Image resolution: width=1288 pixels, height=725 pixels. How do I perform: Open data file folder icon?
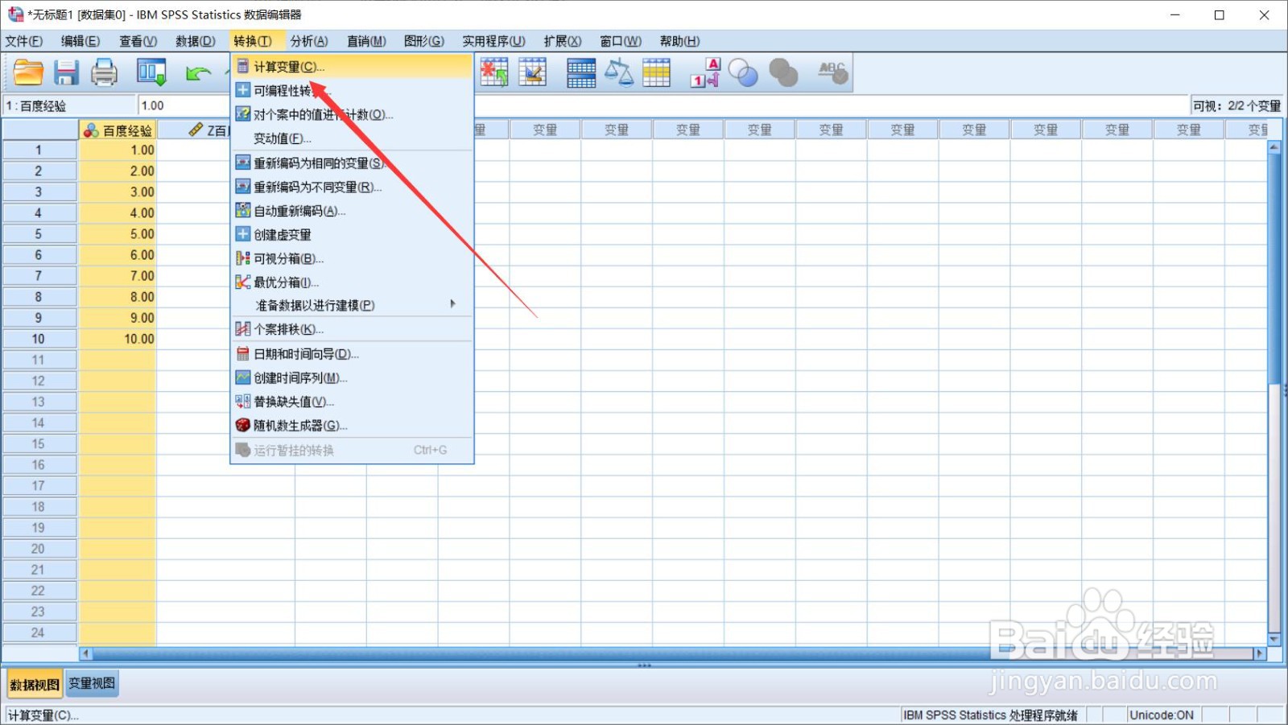click(28, 72)
